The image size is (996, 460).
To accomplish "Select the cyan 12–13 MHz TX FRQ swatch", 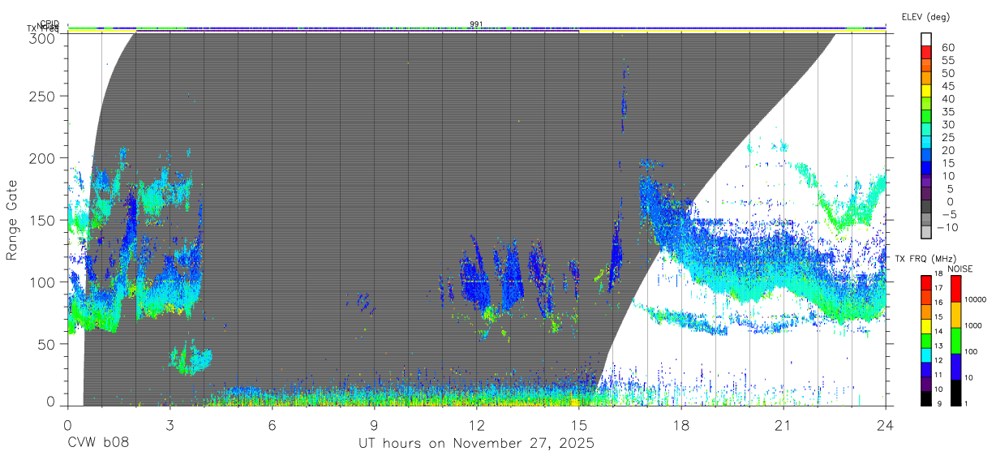I will coord(926,355).
